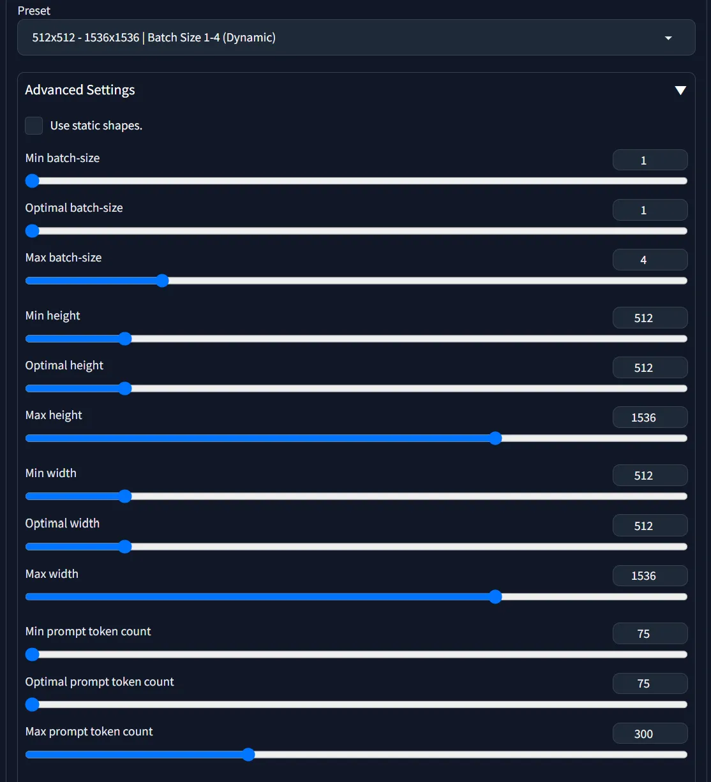Click the Min batch-size slider handle
The image size is (711, 782).
32,181
